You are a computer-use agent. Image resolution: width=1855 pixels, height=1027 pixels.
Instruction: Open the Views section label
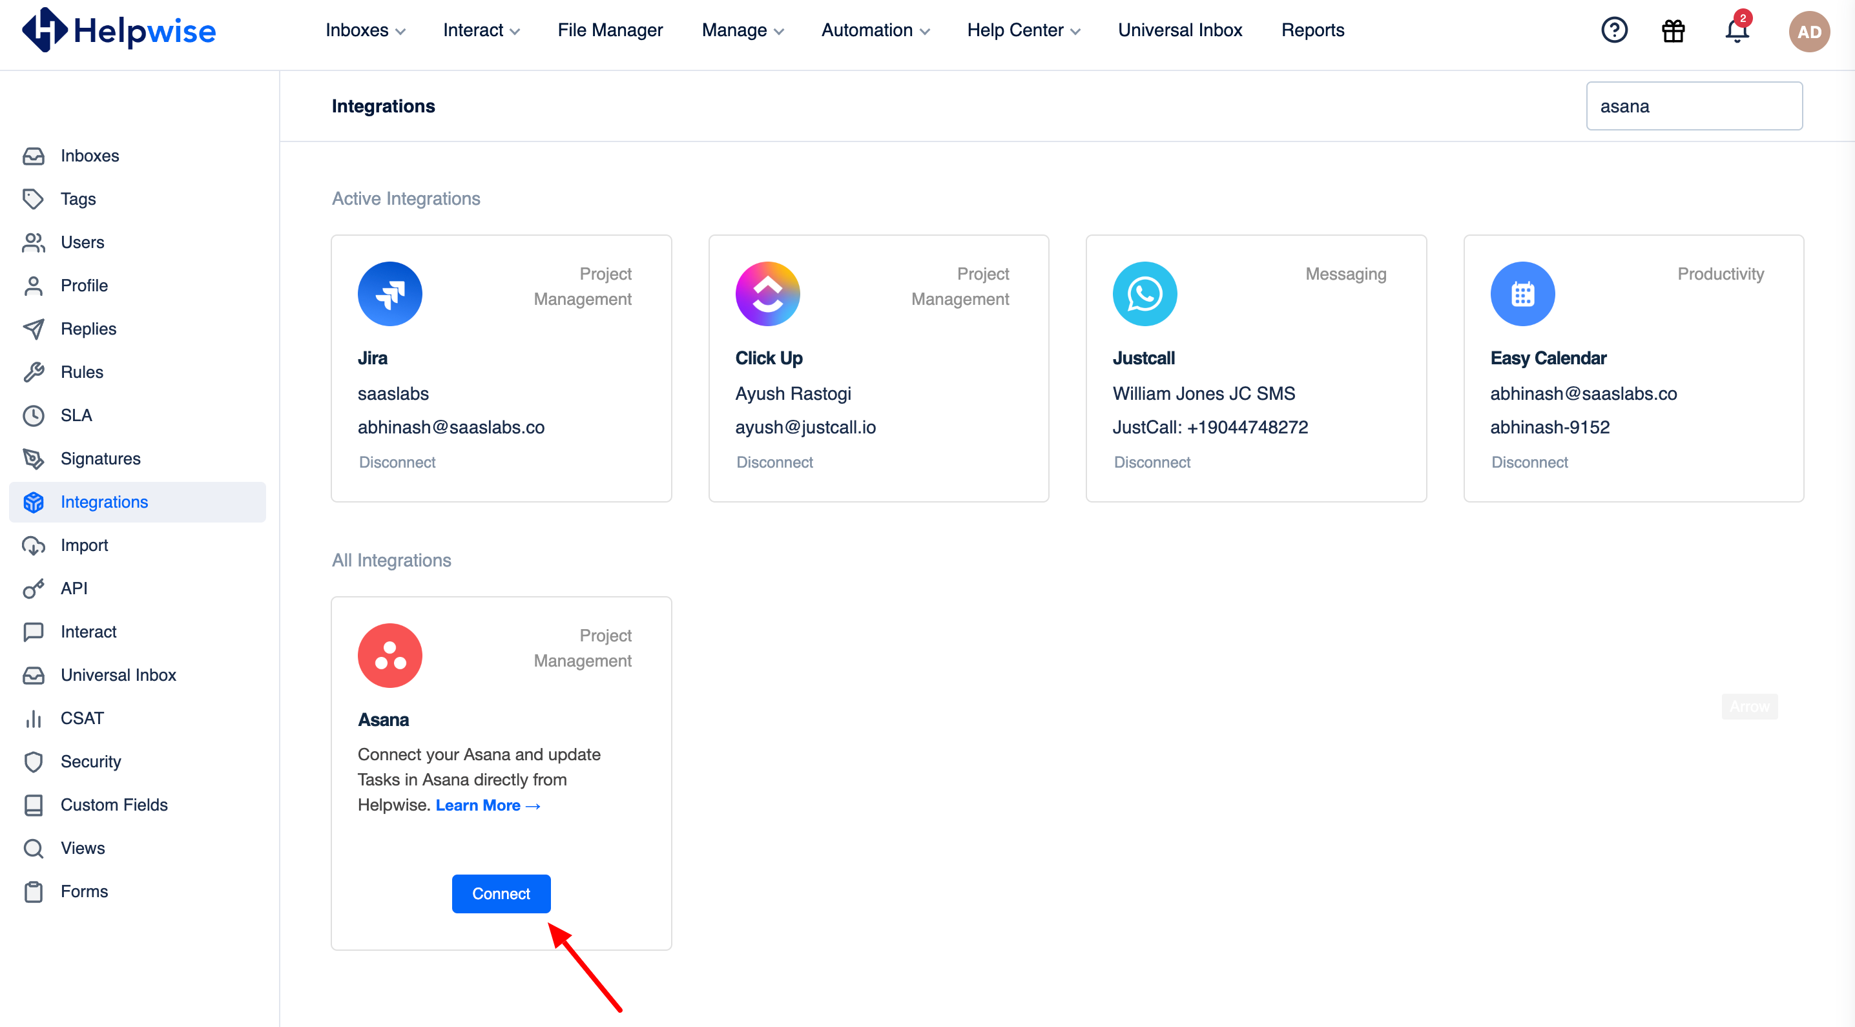coord(83,847)
